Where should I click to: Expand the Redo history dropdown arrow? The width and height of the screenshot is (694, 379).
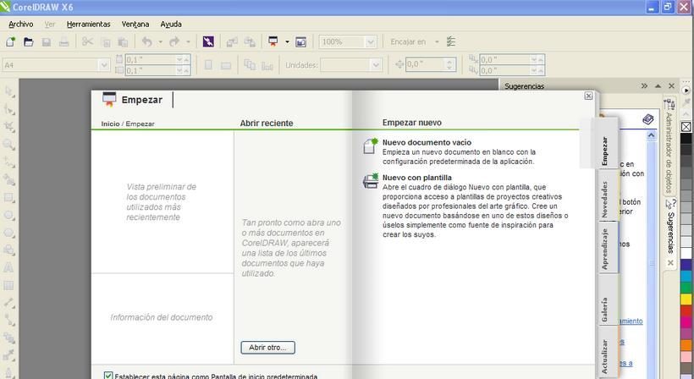pyautogui.click(x=188, y=41)
